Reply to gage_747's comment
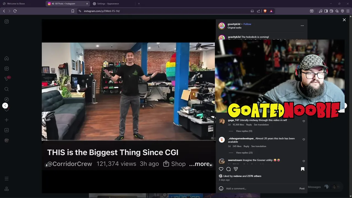Screen dimensions: 352x198 click(249, 125)
